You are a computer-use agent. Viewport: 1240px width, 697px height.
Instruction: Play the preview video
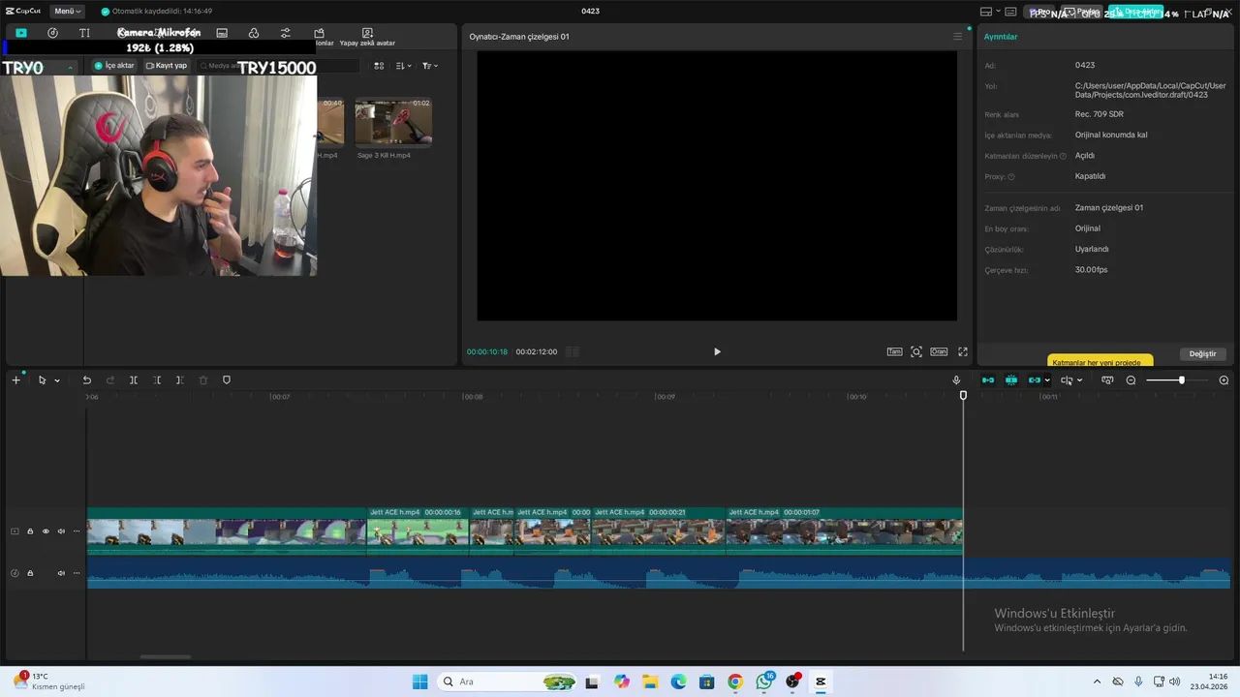pos(717,351)
